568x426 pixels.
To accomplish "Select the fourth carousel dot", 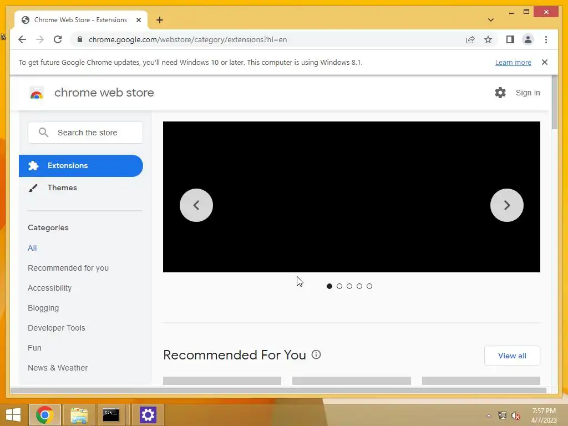I will tap(359, 286).
